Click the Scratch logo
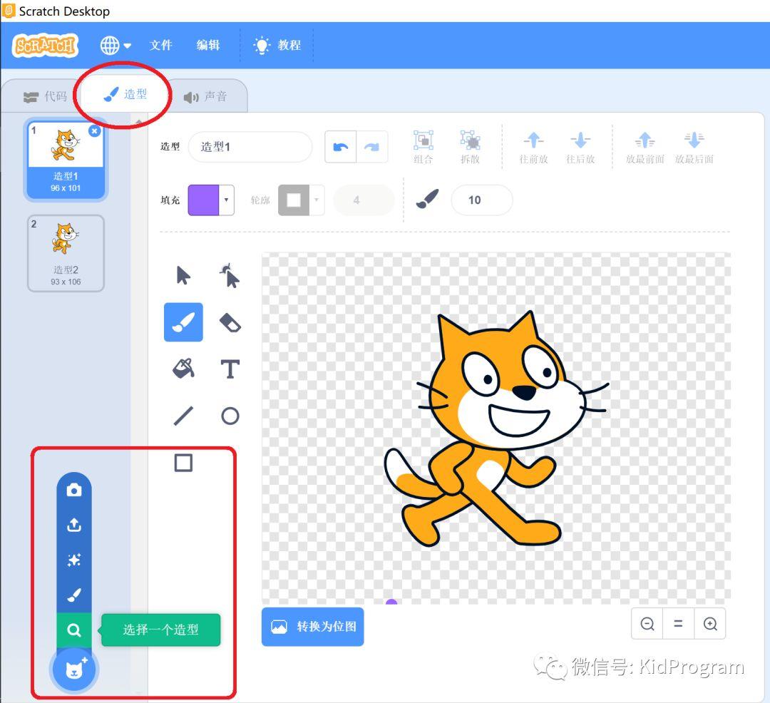Screen dimensions: 770x703 [x=45, y=46]
